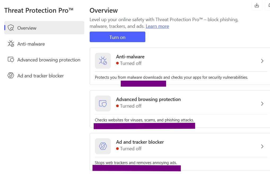
Task: Open the Anti-malware sidebar section
Action: click(31, 44)
